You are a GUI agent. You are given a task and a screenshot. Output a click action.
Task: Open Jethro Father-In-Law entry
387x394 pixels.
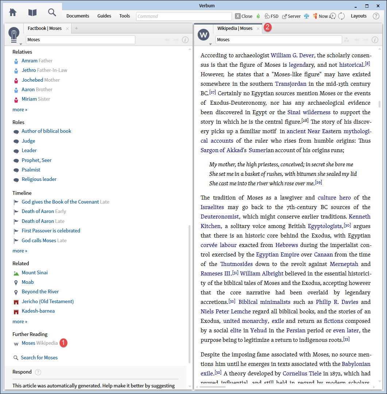[44, 70]
